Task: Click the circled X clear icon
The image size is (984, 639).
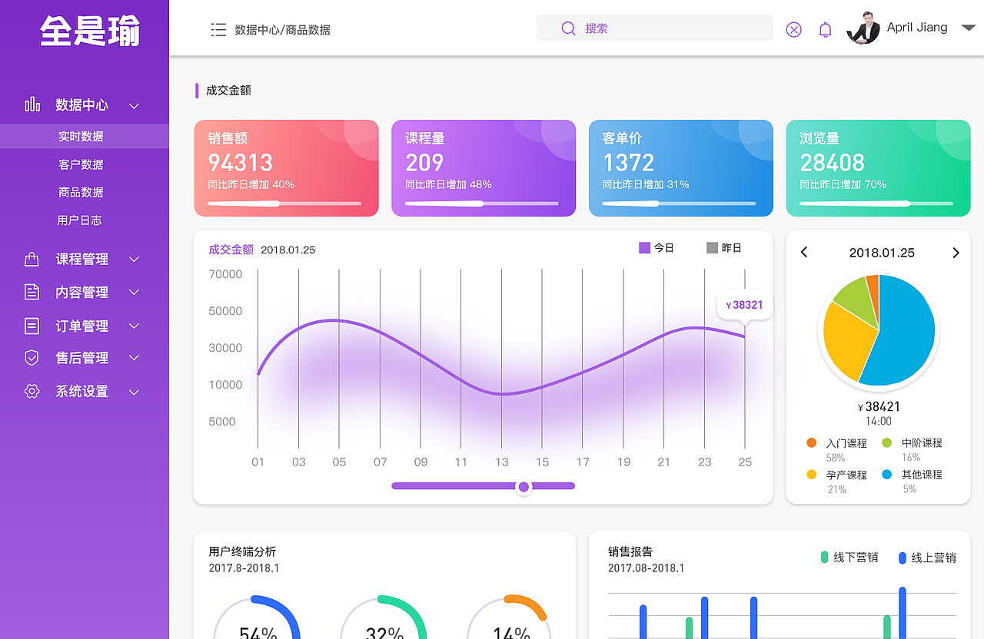Action: click(x=794, y=29)
